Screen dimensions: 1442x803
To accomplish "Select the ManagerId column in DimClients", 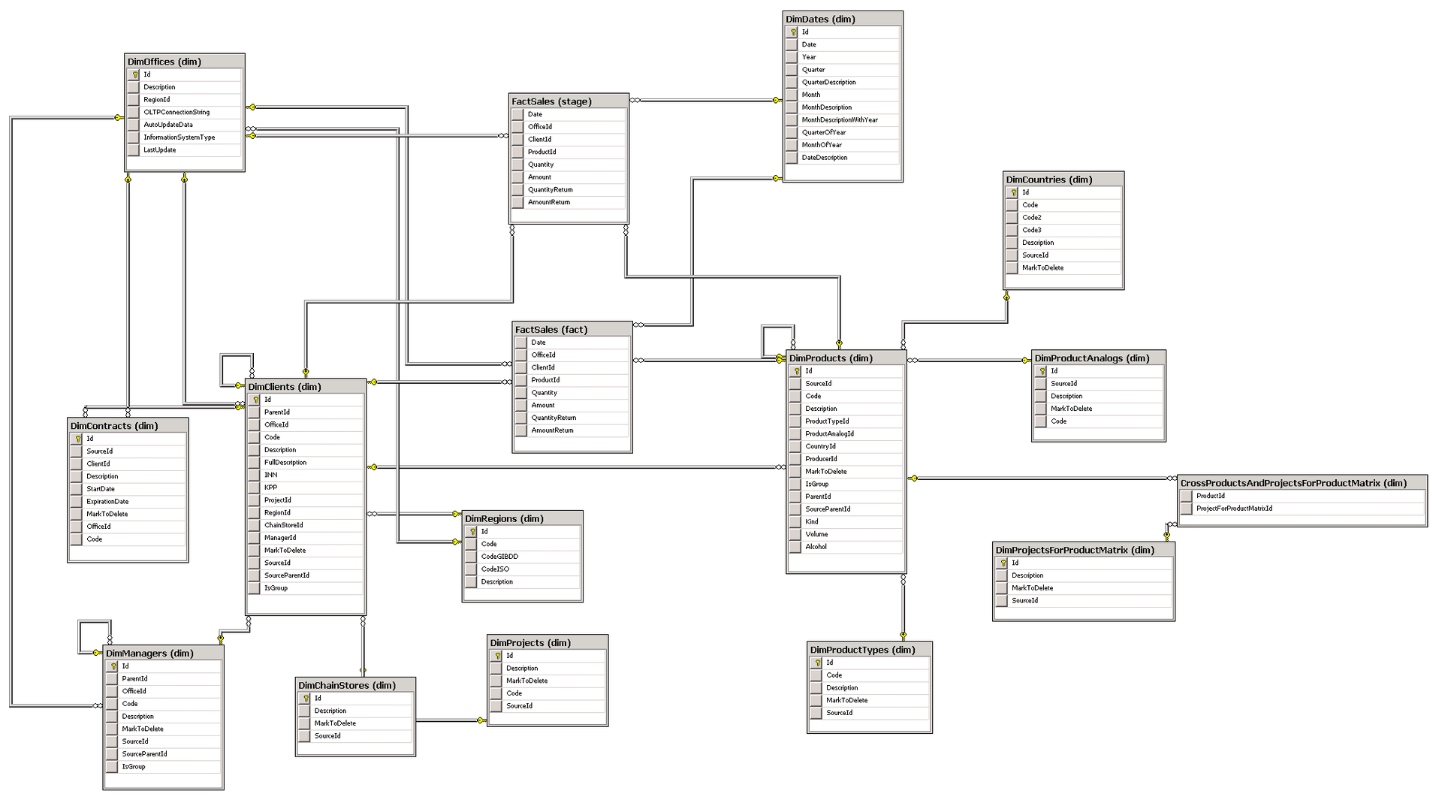I will (x=306, y=538).
